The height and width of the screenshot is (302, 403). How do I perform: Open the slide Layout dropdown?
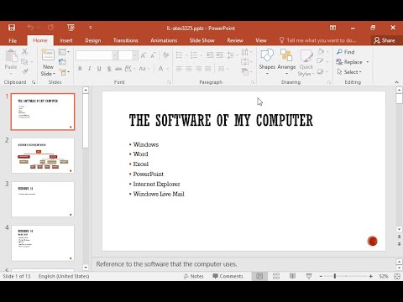point(64,52)
